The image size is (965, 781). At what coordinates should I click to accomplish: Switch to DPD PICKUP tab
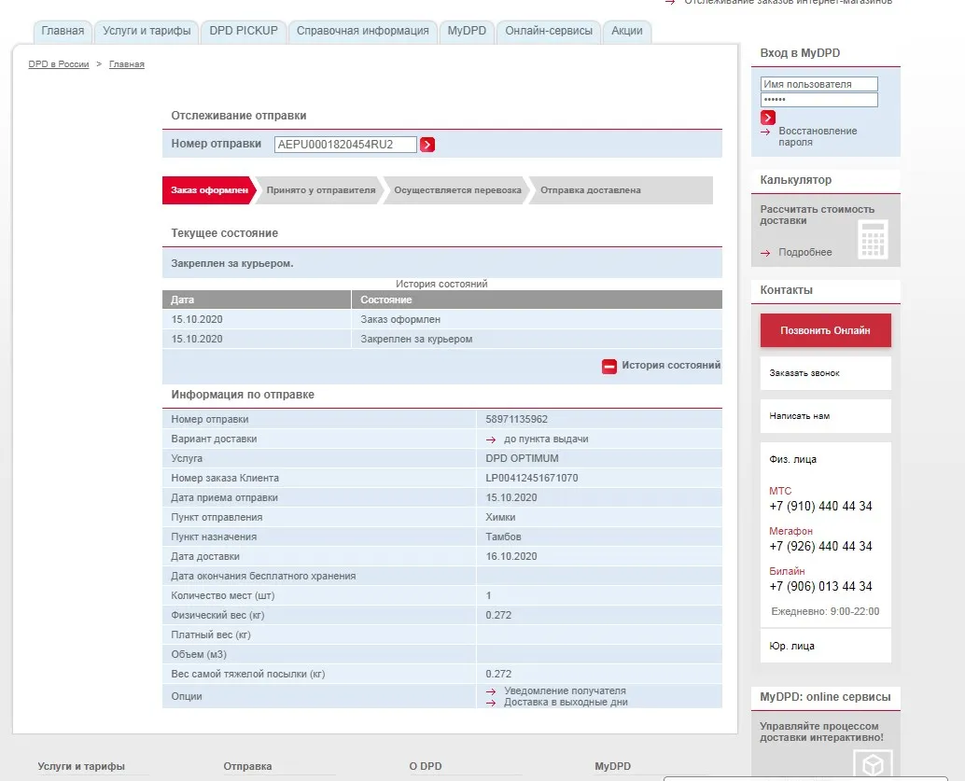(x=244, y=31)
